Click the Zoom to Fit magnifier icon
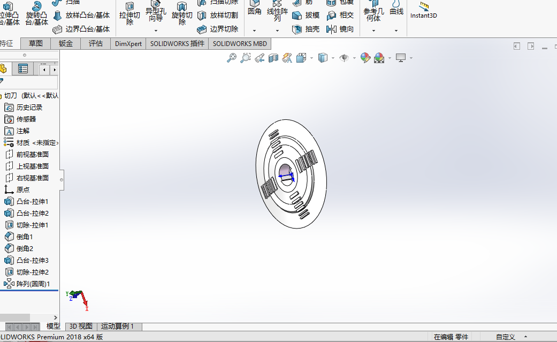 coord(232,58)
